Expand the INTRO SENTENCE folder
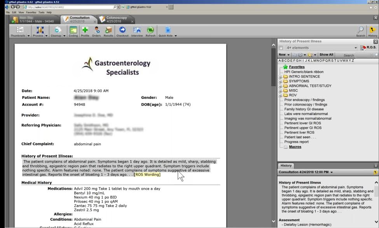The image size is (379, 228). tap(280, 77)
